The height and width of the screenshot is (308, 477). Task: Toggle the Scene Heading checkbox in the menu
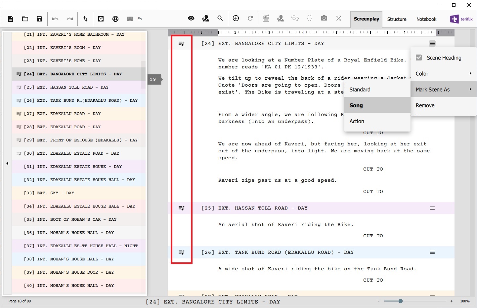point(419,58)
